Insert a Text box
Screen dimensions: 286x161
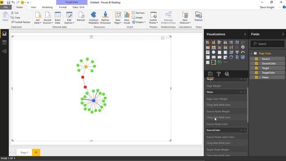coord(138,13)
